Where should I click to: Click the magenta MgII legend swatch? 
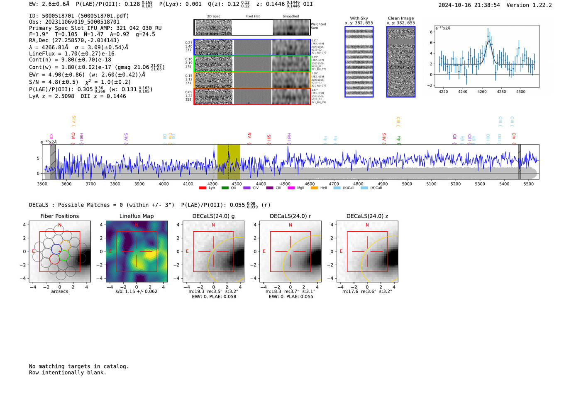pyautogui.click(x=291, y=188)
